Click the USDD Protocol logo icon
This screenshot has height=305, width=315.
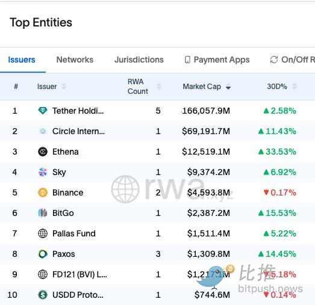pyautogui.click(x=43, y=295)
